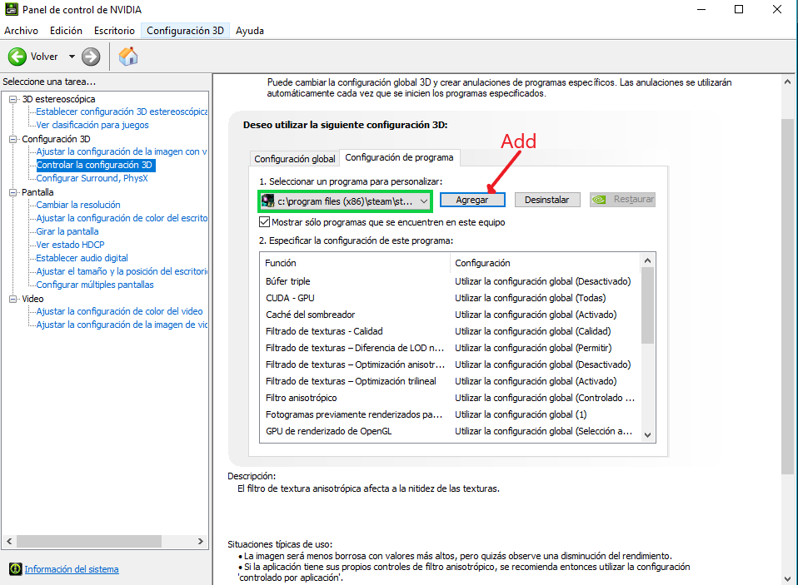Select Controlar la configuración 3D
The height and width of the screenshot is (585, 798).
(94, 165)
